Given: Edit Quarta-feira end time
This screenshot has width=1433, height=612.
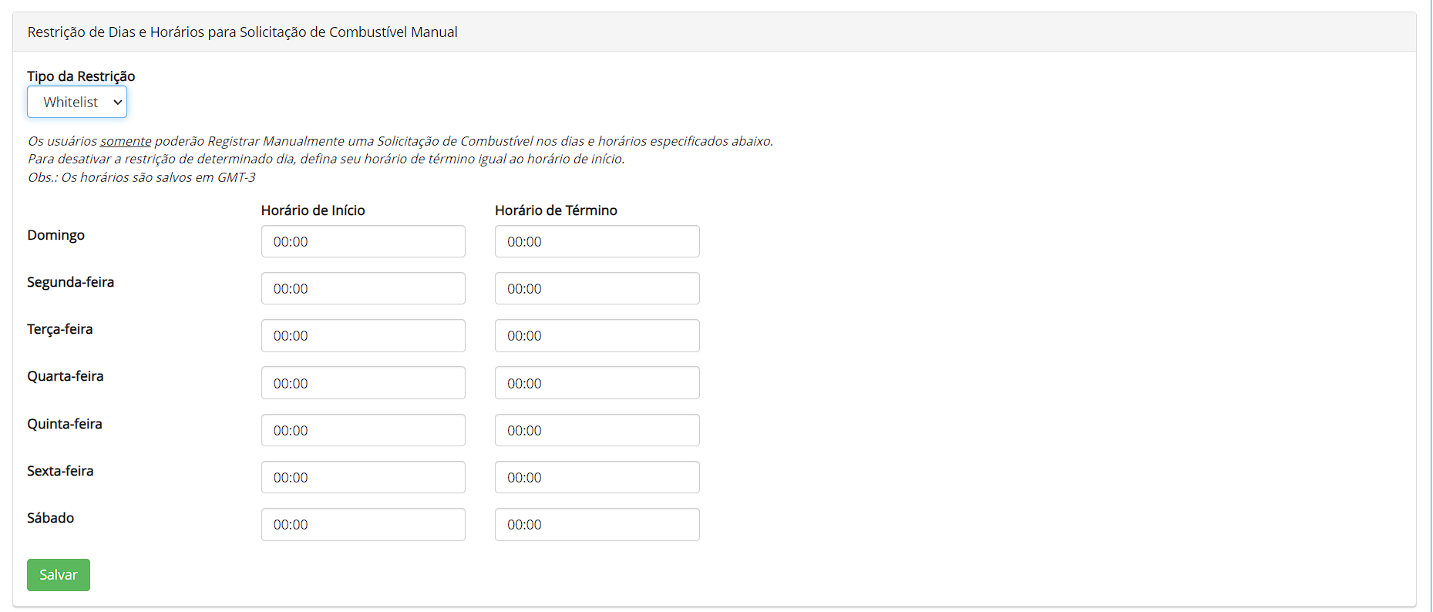Looking at the screenshot, I should [597, 383].
